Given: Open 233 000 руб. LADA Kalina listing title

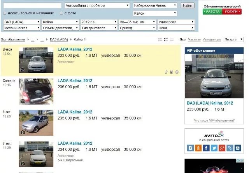Looking at the screenshot, I should click(75, 49).
